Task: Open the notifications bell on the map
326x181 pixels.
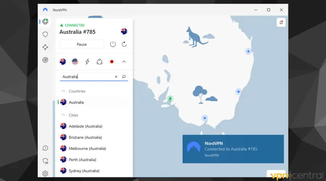Action: point(281,22)
